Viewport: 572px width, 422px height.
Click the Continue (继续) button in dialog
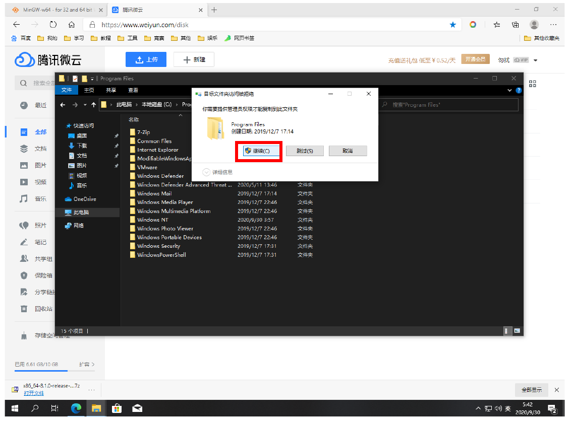coord(260,151)
